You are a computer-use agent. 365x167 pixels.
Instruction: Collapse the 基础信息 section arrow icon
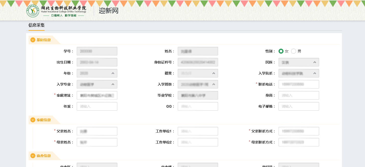[33, 40]
